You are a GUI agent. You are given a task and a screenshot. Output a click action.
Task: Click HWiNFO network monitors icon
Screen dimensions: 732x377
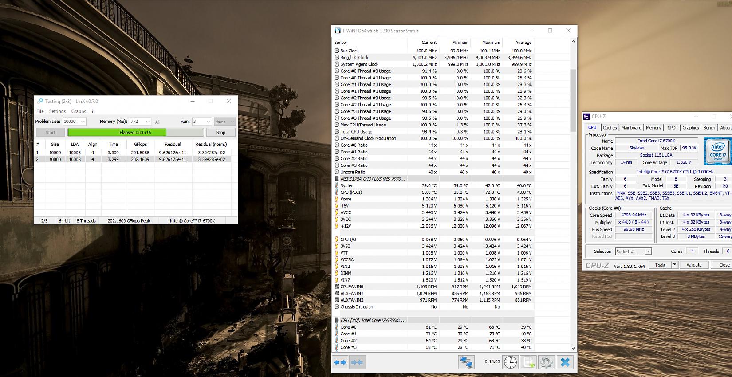pos(466,362)
